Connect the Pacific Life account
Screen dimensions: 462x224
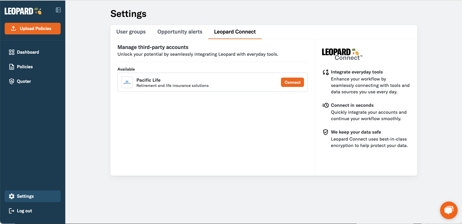point(292,82)
